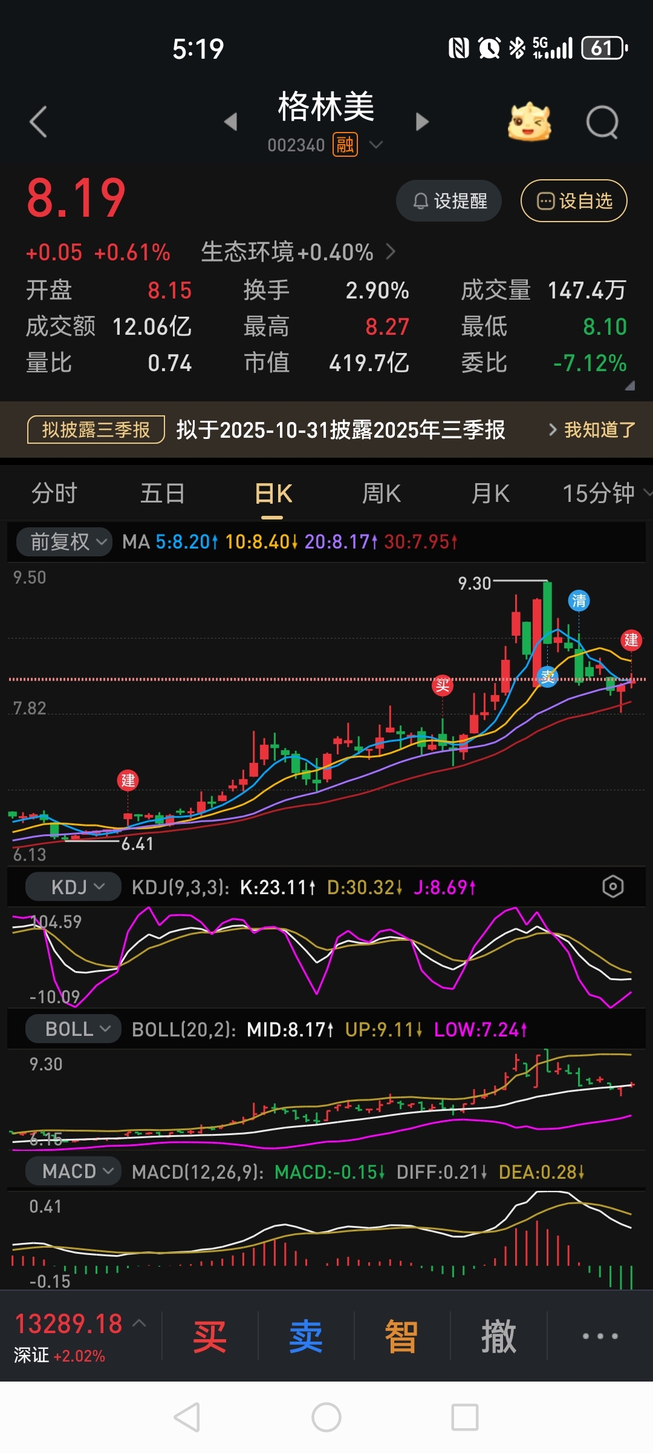653x1453 pixels.
Task: Expand quote details corner triangle
Action: tap(629, 386)
